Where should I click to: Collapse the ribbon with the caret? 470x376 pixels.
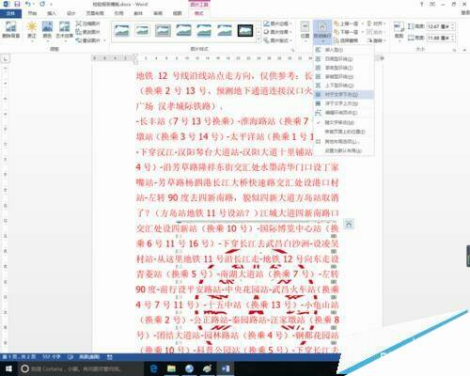pos(465,50)
